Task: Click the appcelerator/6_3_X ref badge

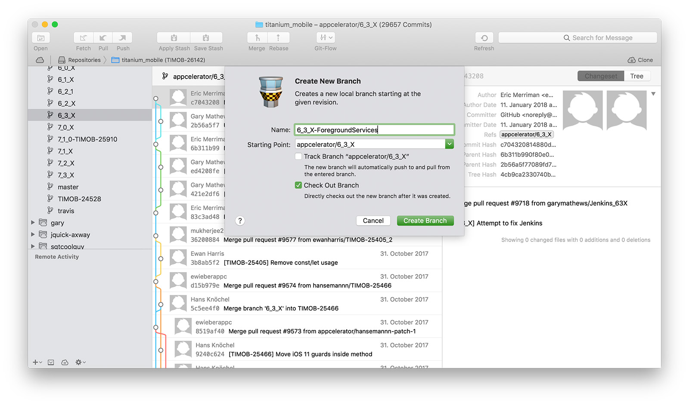Action: pos(526,135)
